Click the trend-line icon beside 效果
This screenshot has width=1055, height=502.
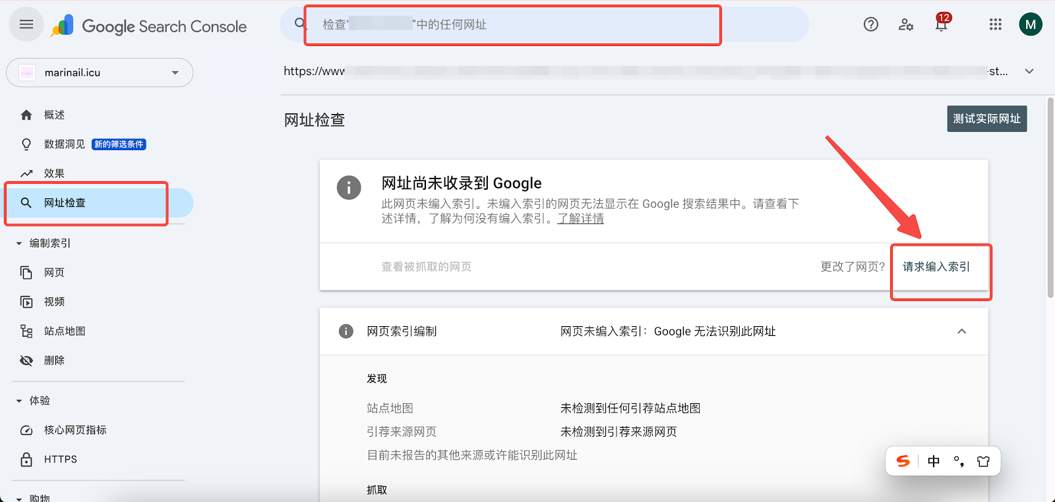26,173
